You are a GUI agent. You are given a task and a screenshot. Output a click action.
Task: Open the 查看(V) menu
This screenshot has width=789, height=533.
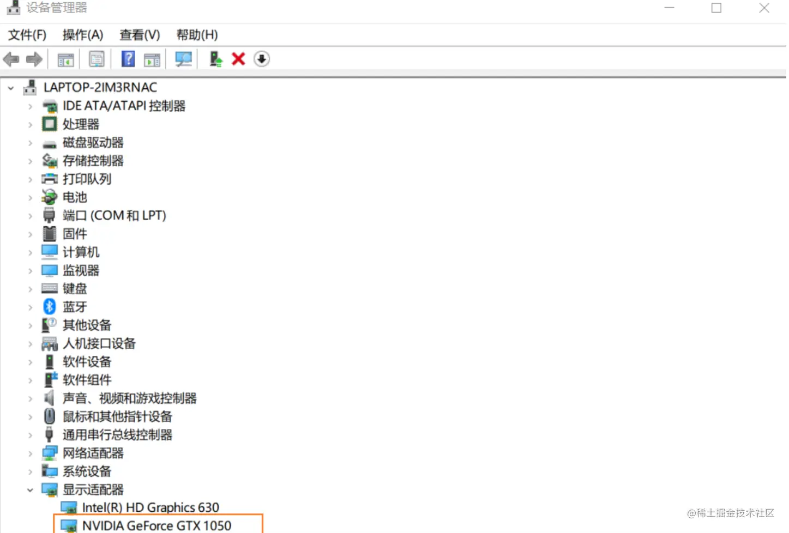pyautogui.click(x=140, y=35)
